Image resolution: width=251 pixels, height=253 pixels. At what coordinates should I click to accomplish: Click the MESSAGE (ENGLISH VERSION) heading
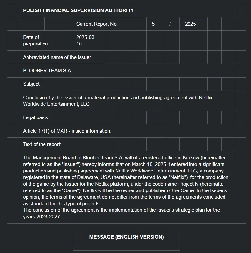(126, 237)
